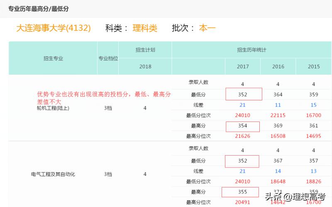Click 线差 label for 电气工程及其自动化
This screenshot has height=207, width=332.
click(198, 171)
